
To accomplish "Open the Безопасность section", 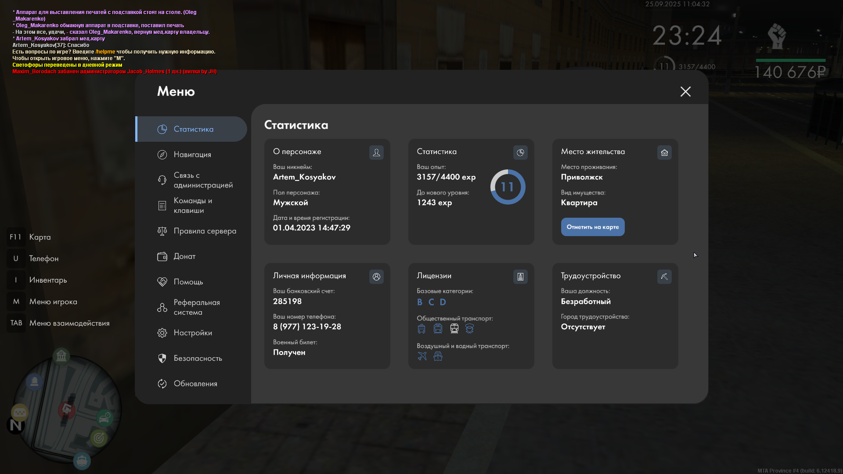I will tap(198, 358).
